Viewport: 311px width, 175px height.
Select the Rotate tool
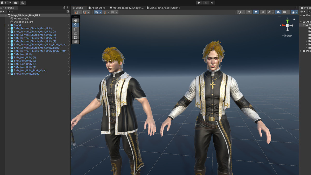pyautogui.click(x=76, y=29)
